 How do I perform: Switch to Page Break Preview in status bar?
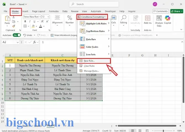(147, 131)
